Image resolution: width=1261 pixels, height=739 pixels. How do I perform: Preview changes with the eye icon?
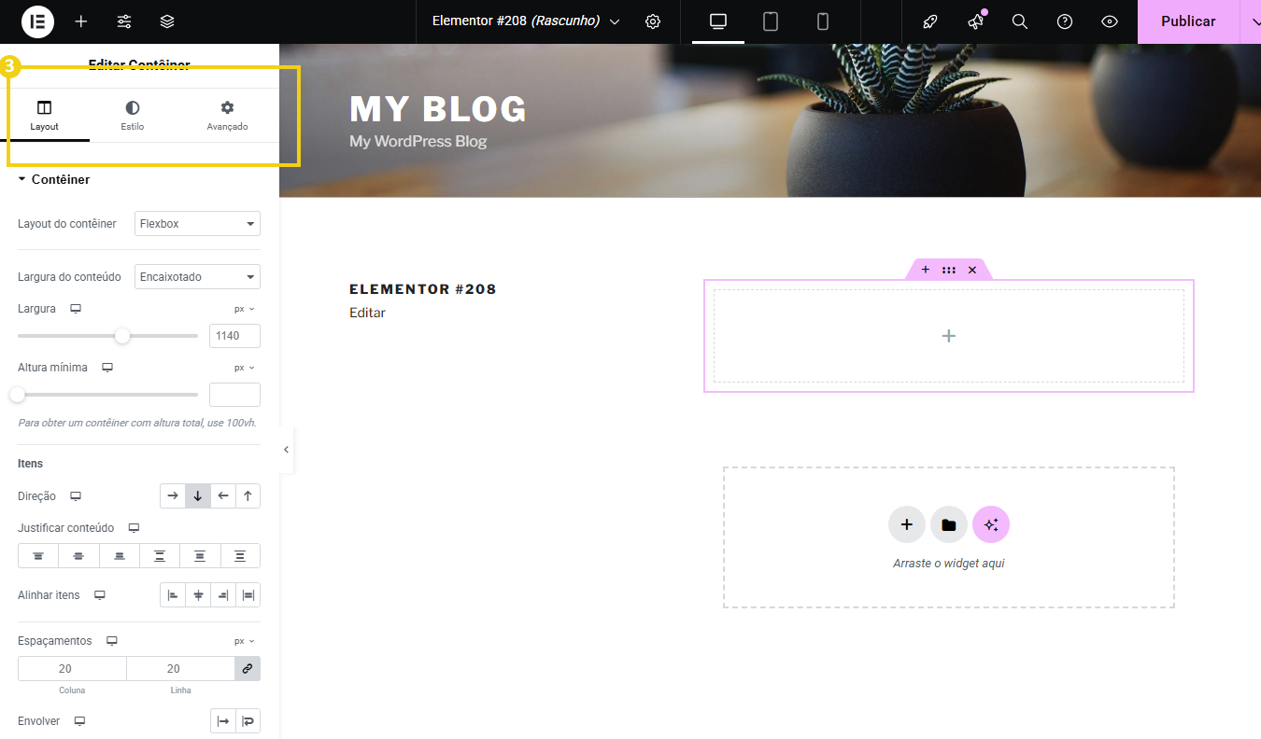1110,21
